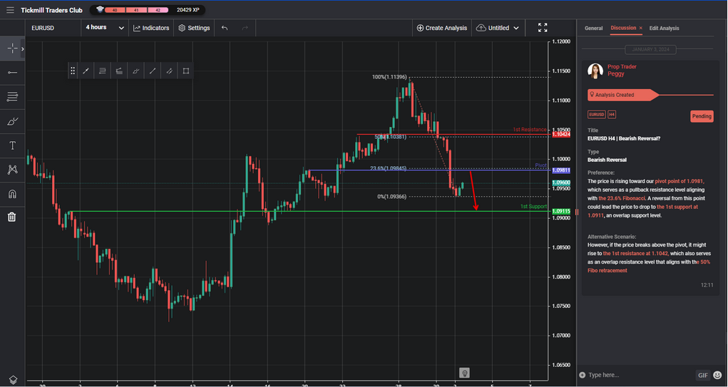Click the analysis title EURUSD H4 Bearish Reversal
The height and width of the screenshot is (387, 728).
623,138
